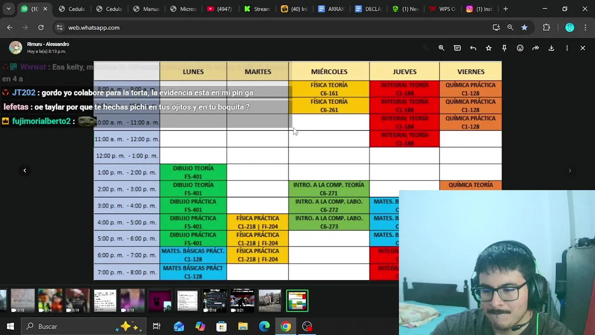The image size is (595, 335).
Task: Go to message in chat icon
Action: tap(457, 48)
